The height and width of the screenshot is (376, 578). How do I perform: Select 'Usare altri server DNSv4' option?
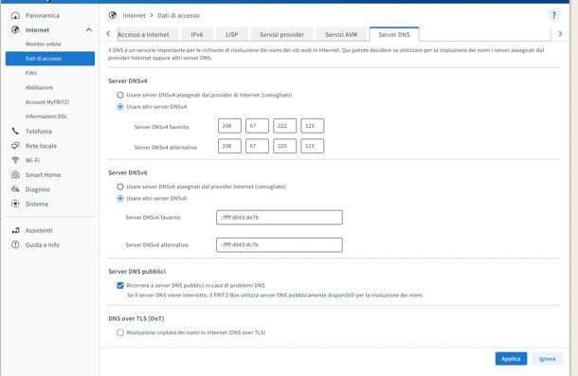pyautogui.click(x=120, y=107)
